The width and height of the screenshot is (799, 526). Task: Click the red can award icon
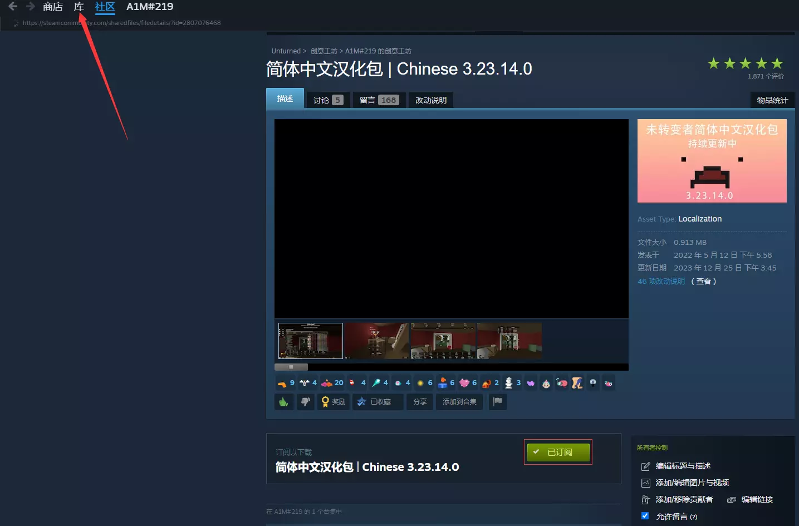pyautogui.click(x=352, y=383)
